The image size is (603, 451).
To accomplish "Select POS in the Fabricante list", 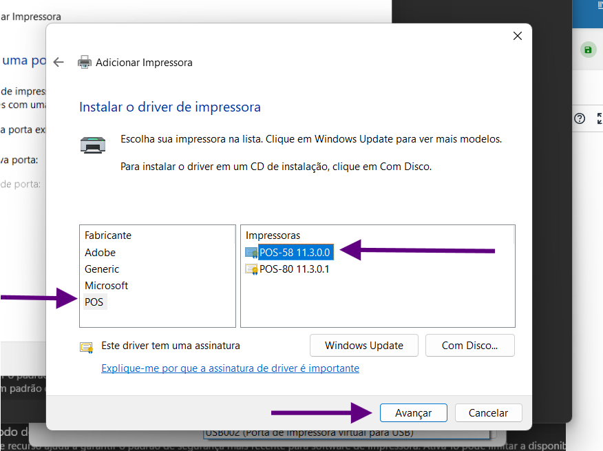I will point(94,302).
